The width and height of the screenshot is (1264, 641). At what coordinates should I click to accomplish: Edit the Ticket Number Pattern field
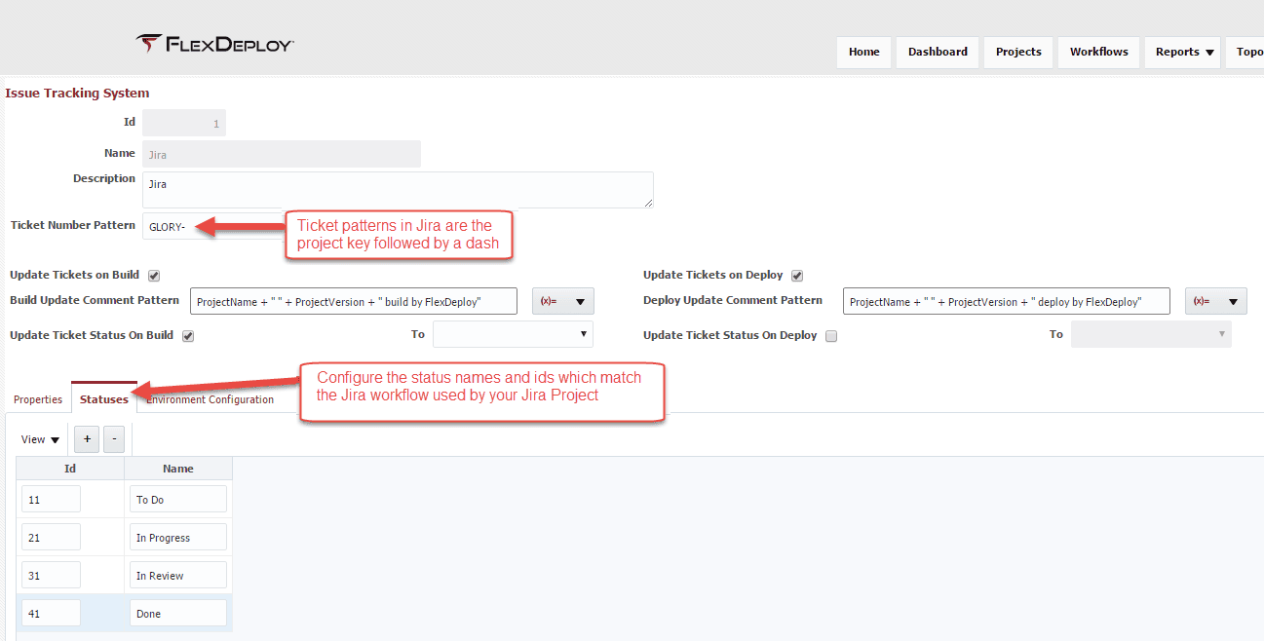(214, 226)
